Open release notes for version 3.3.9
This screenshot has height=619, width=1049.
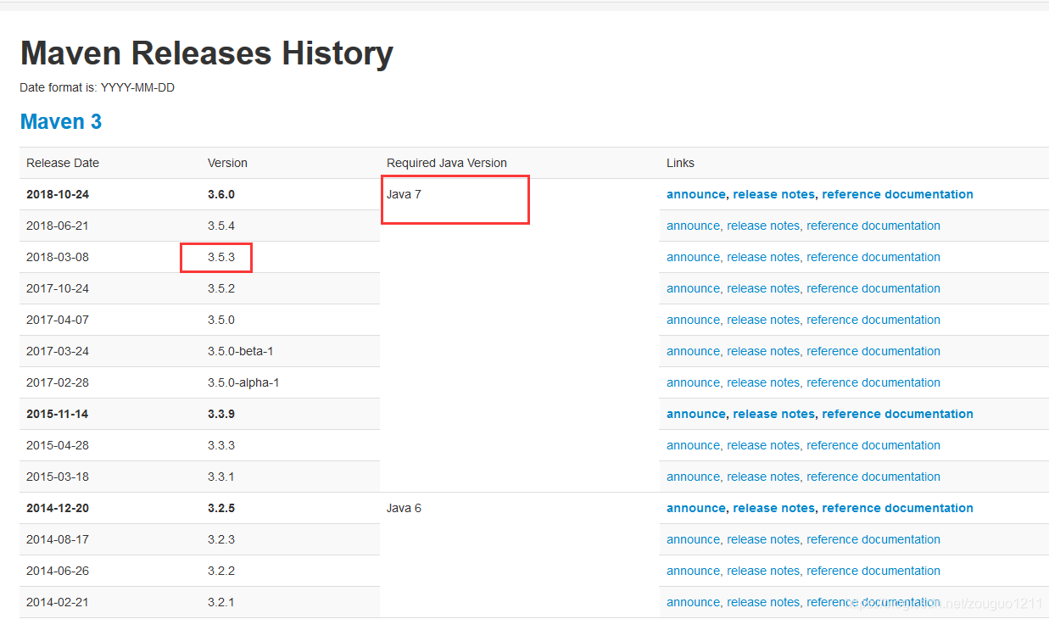click(773, 414)
